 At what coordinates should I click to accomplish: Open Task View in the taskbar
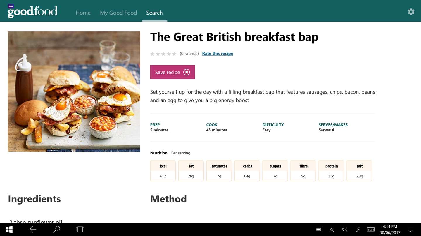[x=80, y=230]
